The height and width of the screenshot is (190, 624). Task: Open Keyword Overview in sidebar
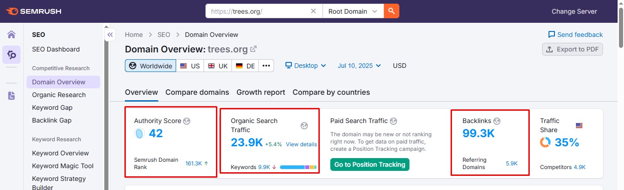tap(60, 153)
